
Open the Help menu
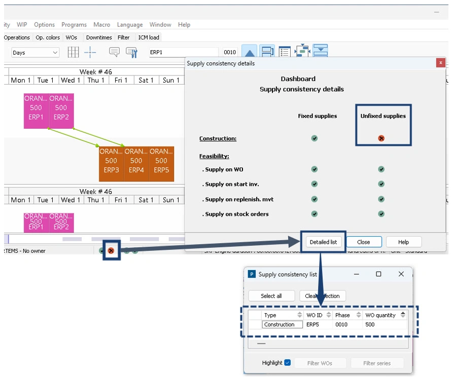184,24
